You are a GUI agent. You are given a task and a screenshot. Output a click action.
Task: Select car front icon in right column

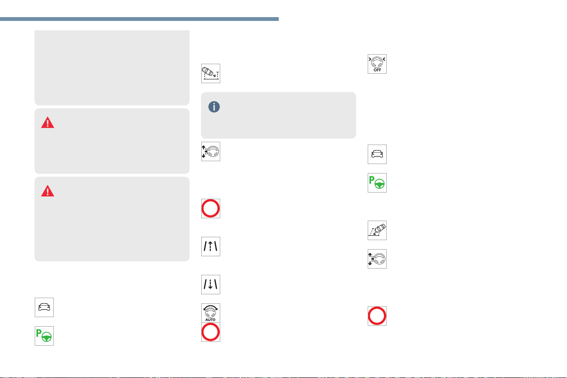pyautogui.click(x=377, y=154)
